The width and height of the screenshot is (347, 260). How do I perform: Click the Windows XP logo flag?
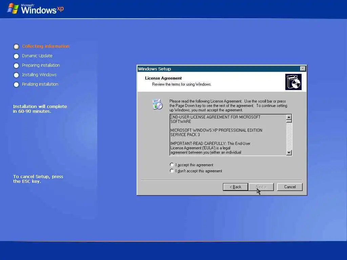click(x=13, y=8)
